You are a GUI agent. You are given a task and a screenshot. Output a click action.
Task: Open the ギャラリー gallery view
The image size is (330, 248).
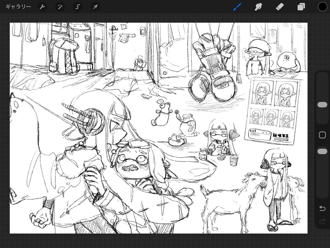tap(18, 7)
